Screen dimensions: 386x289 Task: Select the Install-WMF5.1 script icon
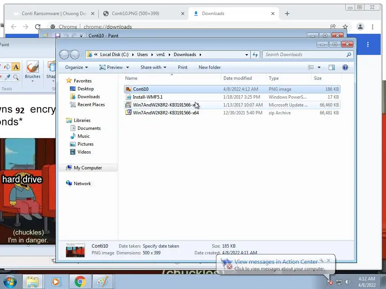coord(129,97)
